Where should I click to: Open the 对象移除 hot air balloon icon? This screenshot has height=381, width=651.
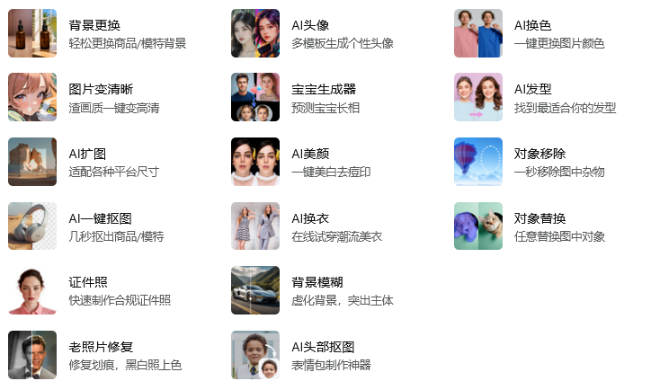(x=478, y=162)
